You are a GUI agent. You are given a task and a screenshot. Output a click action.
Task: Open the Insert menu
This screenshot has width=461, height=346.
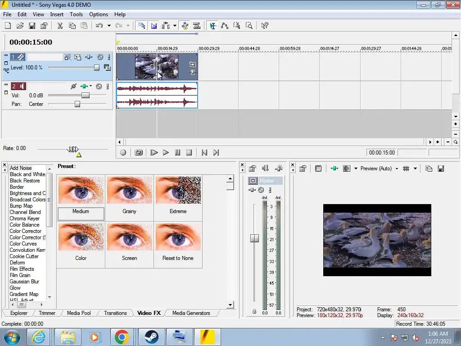coord(57,14)
